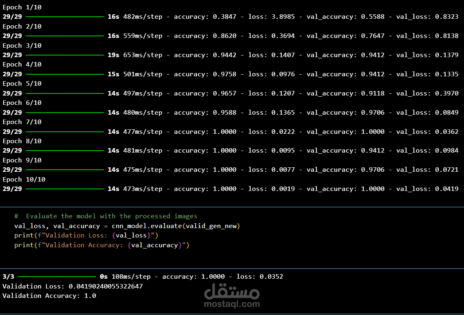
Task: Click the val_loss value 0.1335
Action: coord(447,74)
